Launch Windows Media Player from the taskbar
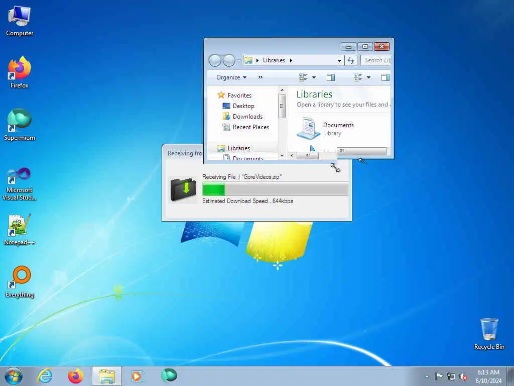 point(137,376)
